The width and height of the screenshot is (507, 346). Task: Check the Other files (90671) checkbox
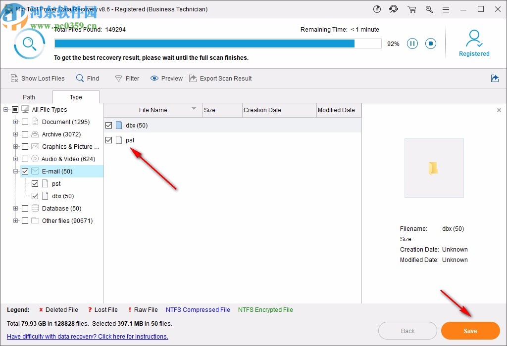click(x=25, y=221)
